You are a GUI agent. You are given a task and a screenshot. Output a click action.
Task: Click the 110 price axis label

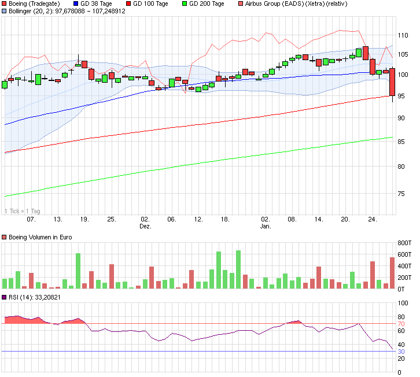click(403, 35)
